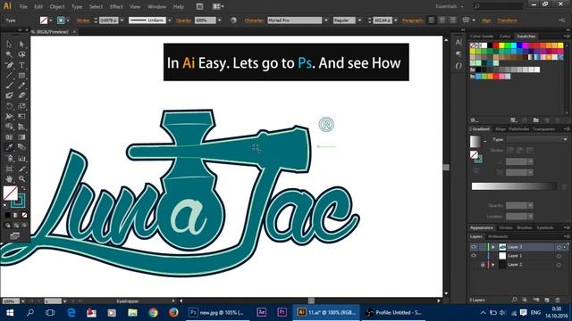Select the Gradient tool
The image size is (572, 321).
pyautogui.click(x=21, y=137)
